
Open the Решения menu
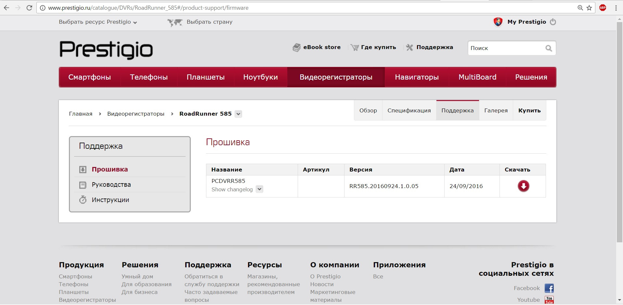coord(531,77)
